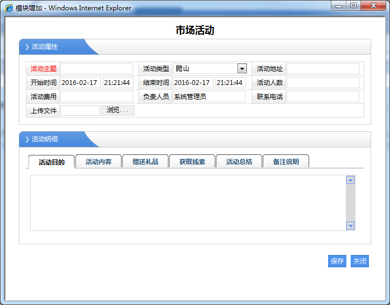Click the Internet Explorer icon in title bar
This screenshot has width=390, height=305.
point(9,8)
